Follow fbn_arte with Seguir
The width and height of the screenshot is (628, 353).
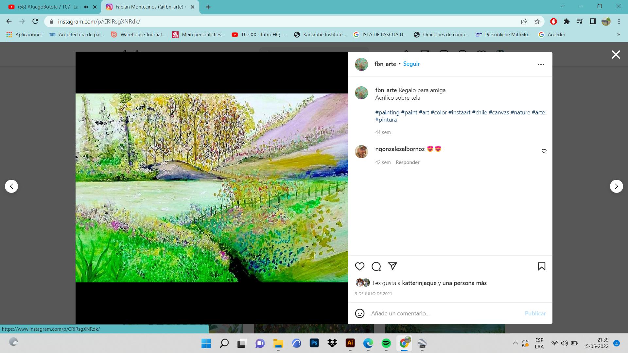(x=411, y=64)
